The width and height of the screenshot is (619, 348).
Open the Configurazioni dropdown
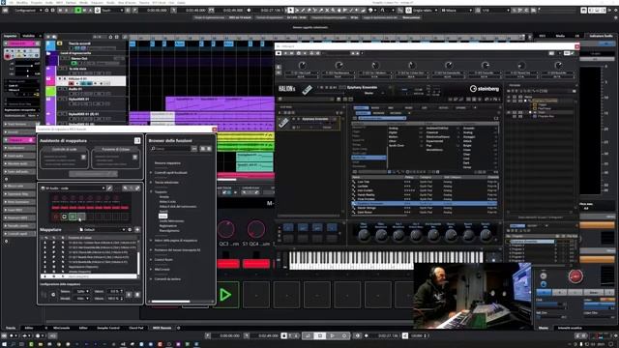pos(28,10)
